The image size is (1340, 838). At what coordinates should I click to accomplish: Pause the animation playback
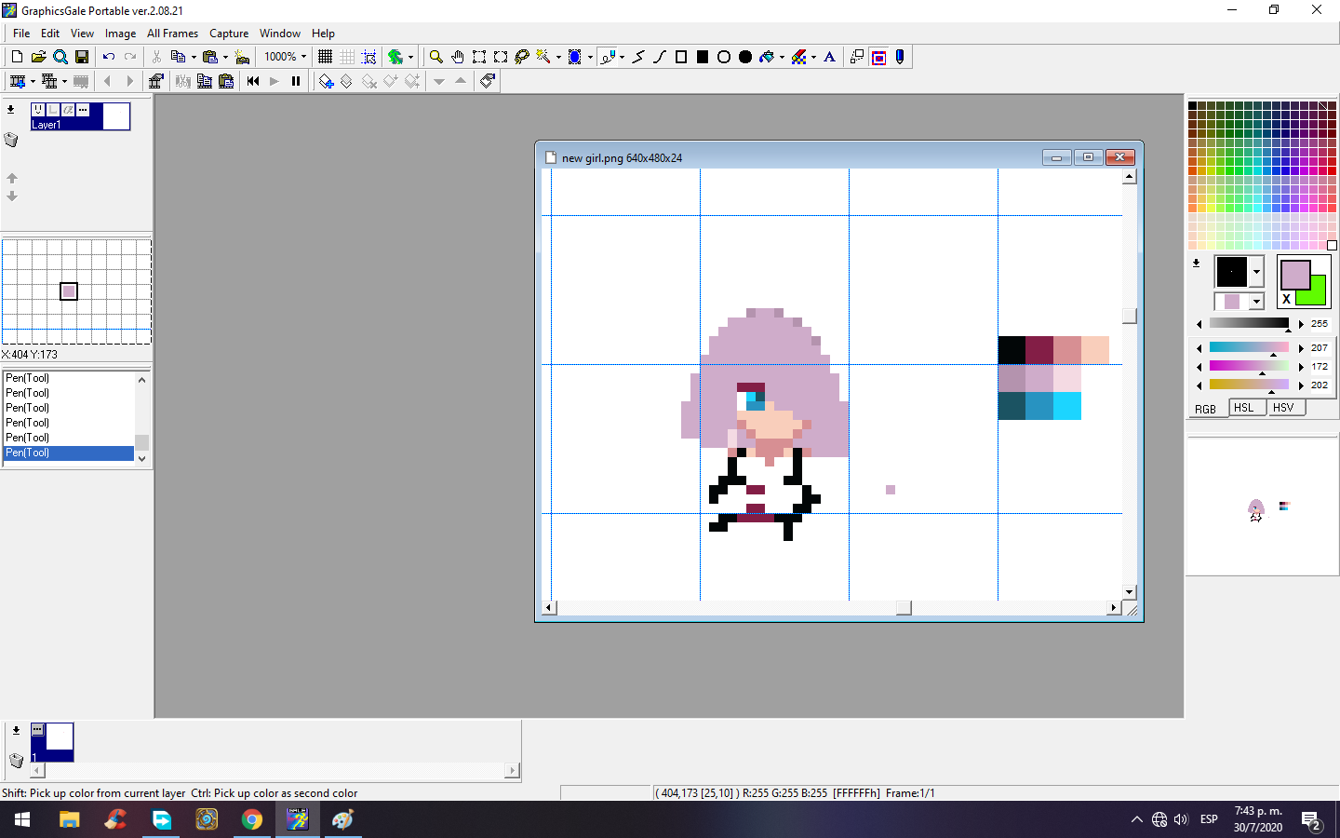click(296, 81)
